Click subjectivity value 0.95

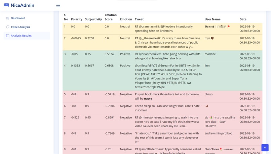click(x=88, y=117)
